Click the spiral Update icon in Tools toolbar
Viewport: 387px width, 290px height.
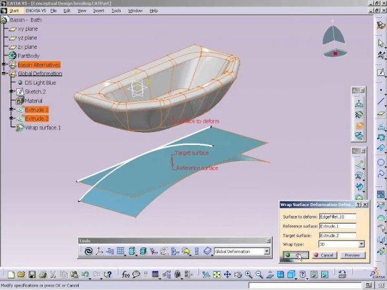click(x=89, y=251)
